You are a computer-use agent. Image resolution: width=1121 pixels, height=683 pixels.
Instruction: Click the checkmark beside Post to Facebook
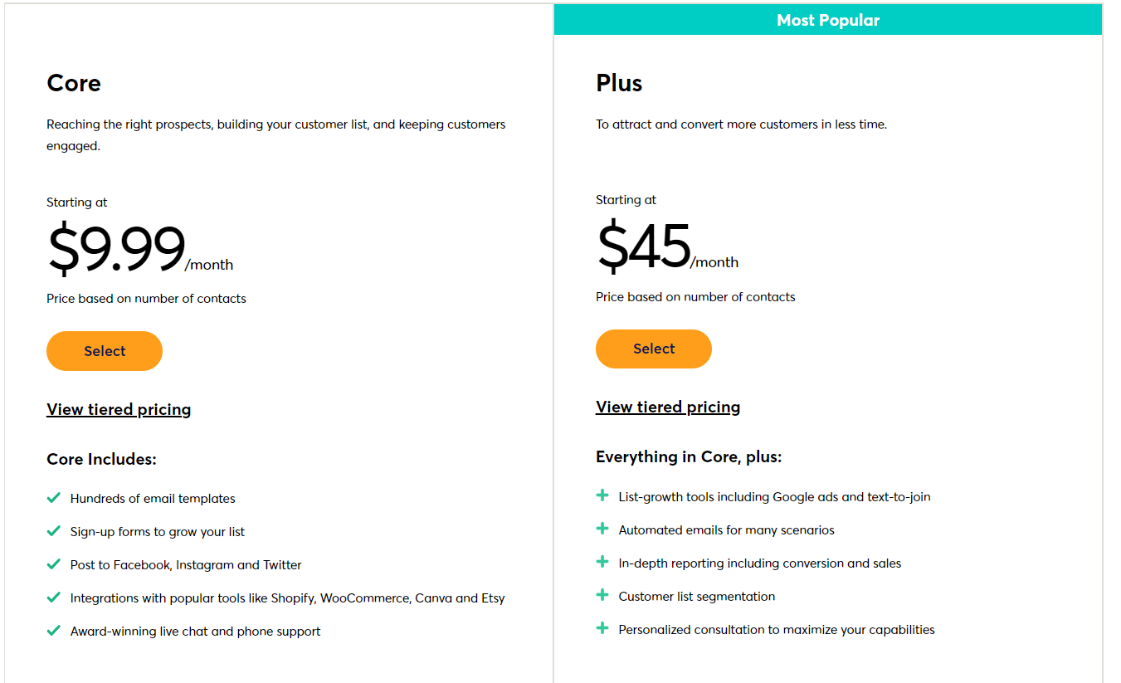54,564
